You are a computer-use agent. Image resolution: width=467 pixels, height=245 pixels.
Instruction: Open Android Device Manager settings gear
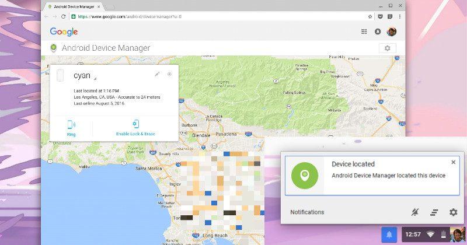388,48
